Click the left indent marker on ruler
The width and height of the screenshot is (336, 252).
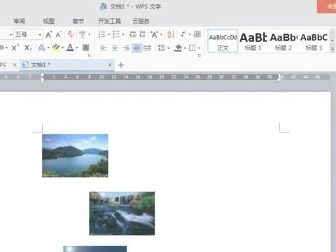[x=42, y=78]
